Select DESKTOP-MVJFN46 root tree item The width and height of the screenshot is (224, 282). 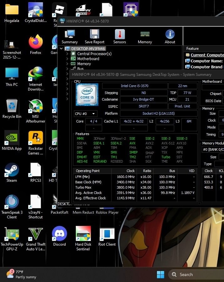click(x=88, y=49)
